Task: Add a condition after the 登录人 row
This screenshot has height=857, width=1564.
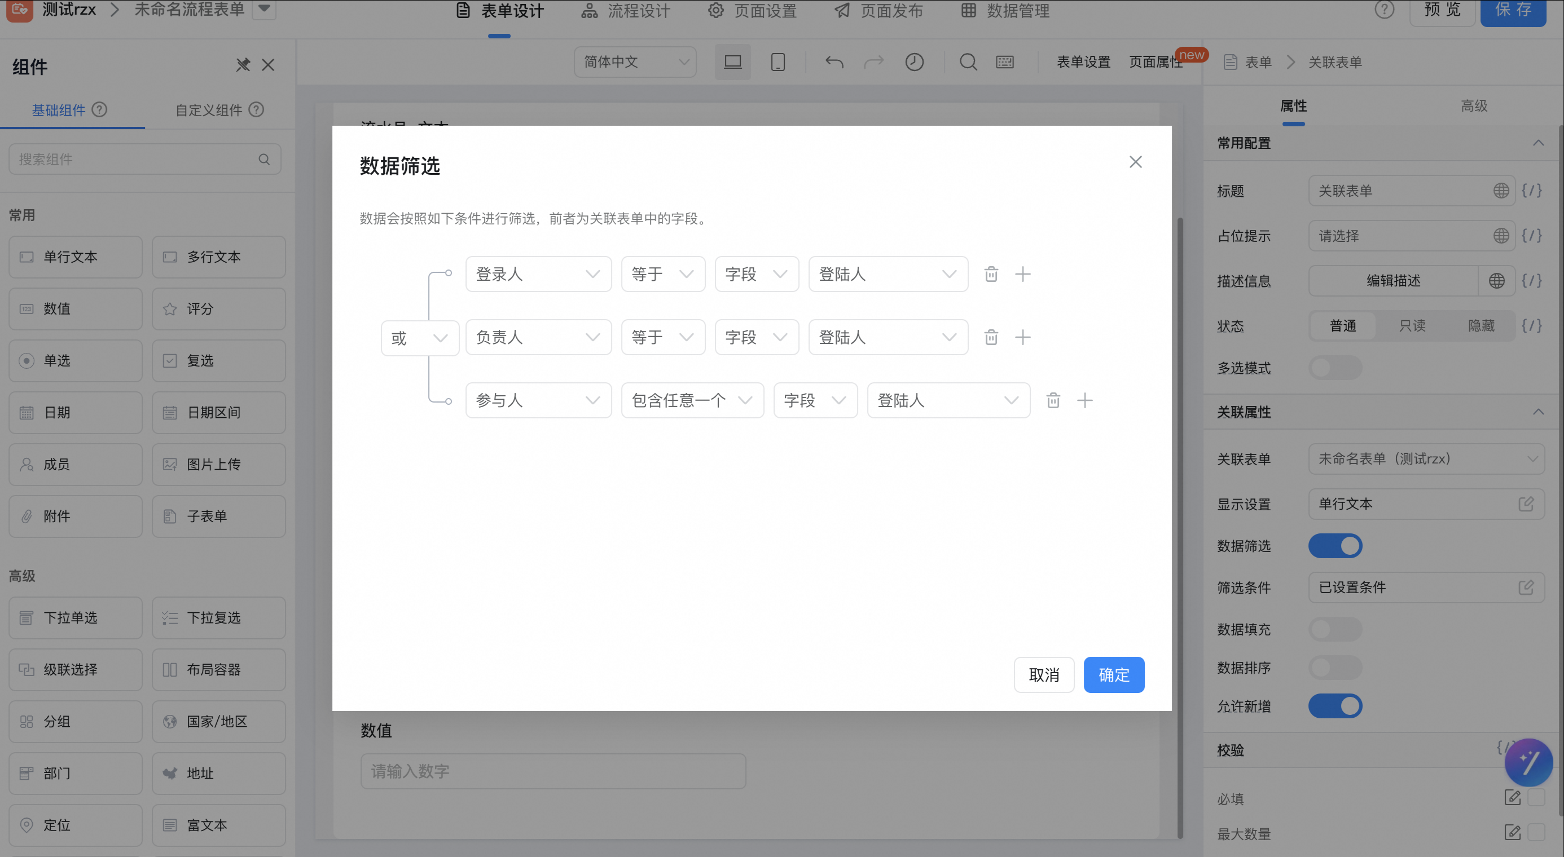Action: [1023, 274]
